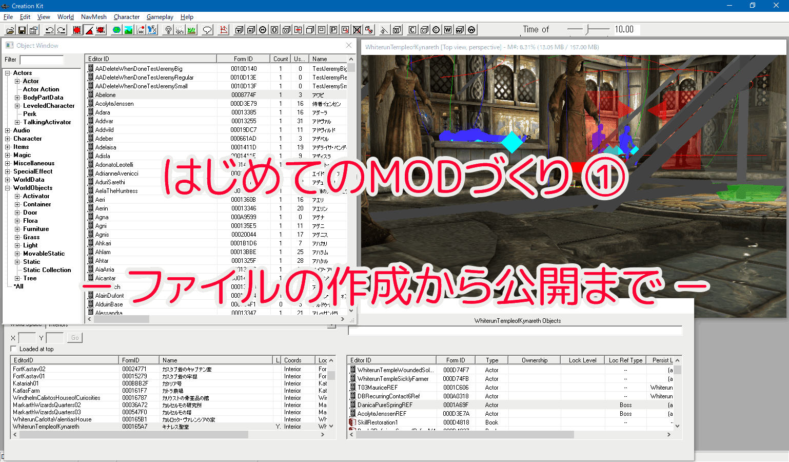Click the Open file toolbar icon
Image resolution: width=789 pixels, height=462 pixels.
(10, 30)
